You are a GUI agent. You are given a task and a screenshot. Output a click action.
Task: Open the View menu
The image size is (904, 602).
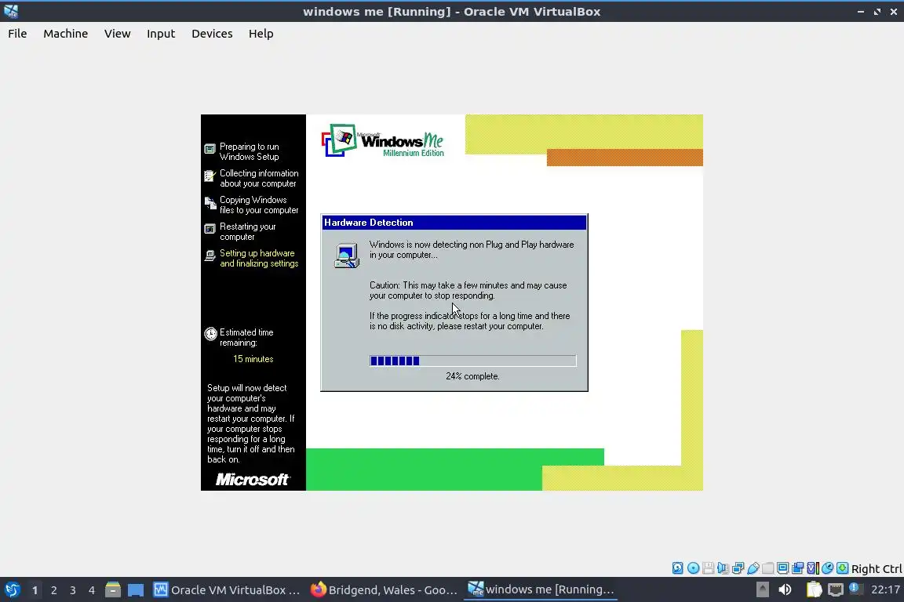(x=117, y=34)
